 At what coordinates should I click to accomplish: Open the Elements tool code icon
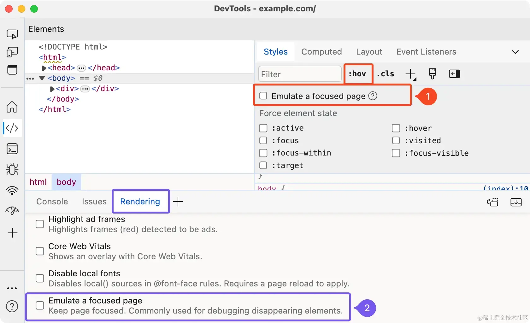tap(12, 128)
